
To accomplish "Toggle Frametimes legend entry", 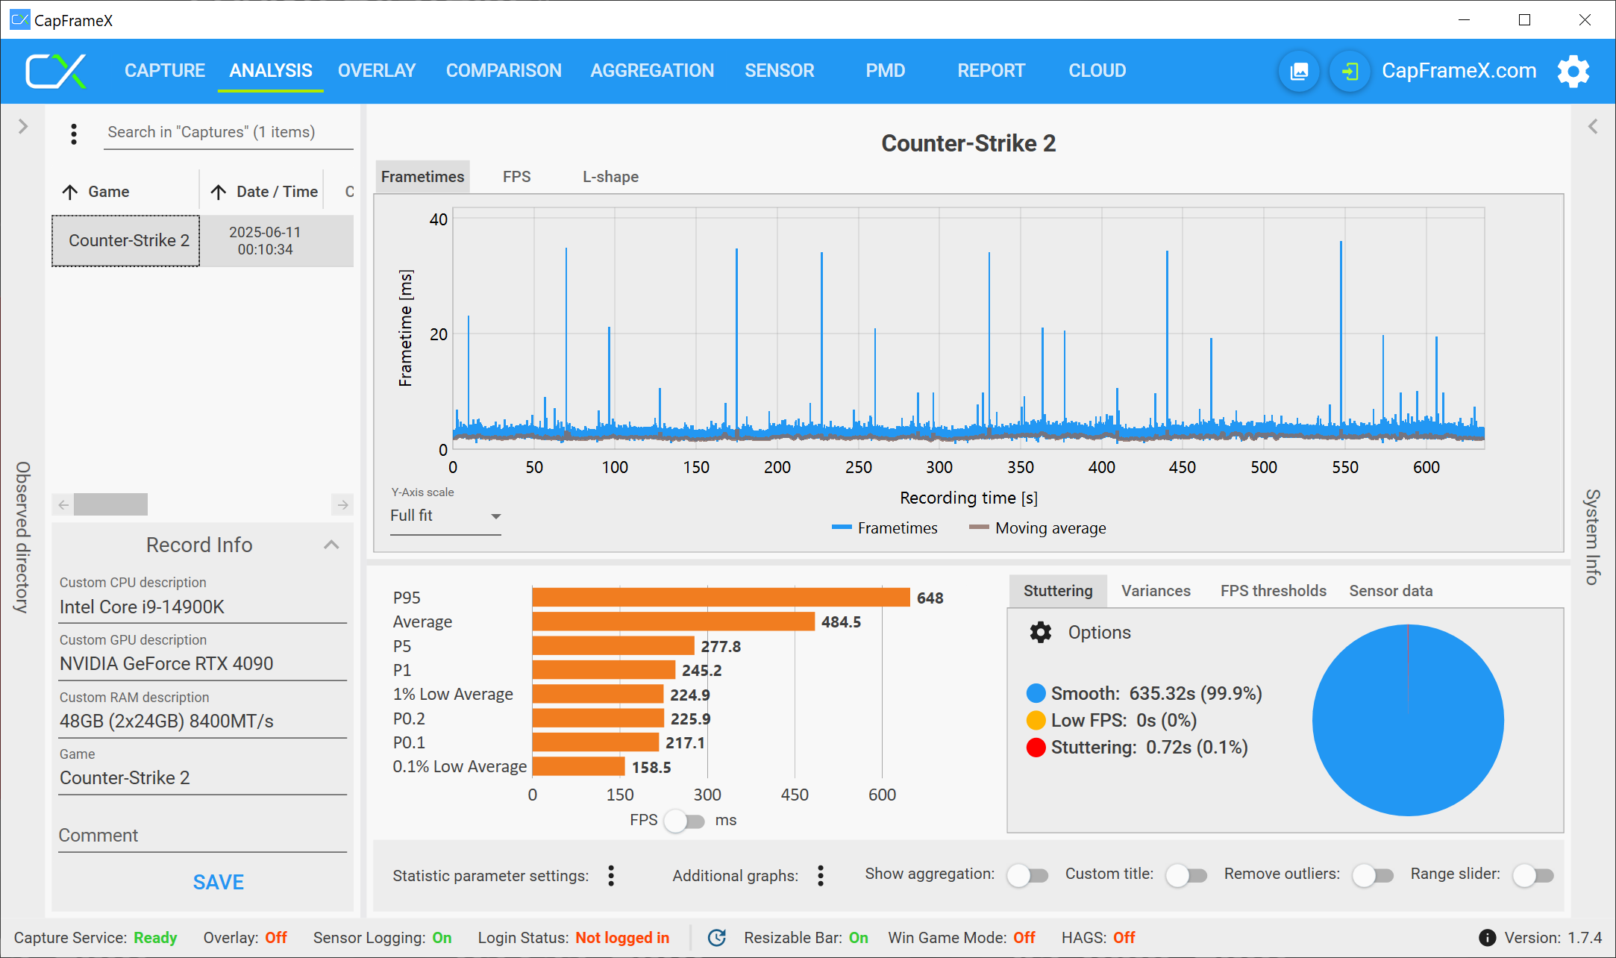I will tap(885, 528).
